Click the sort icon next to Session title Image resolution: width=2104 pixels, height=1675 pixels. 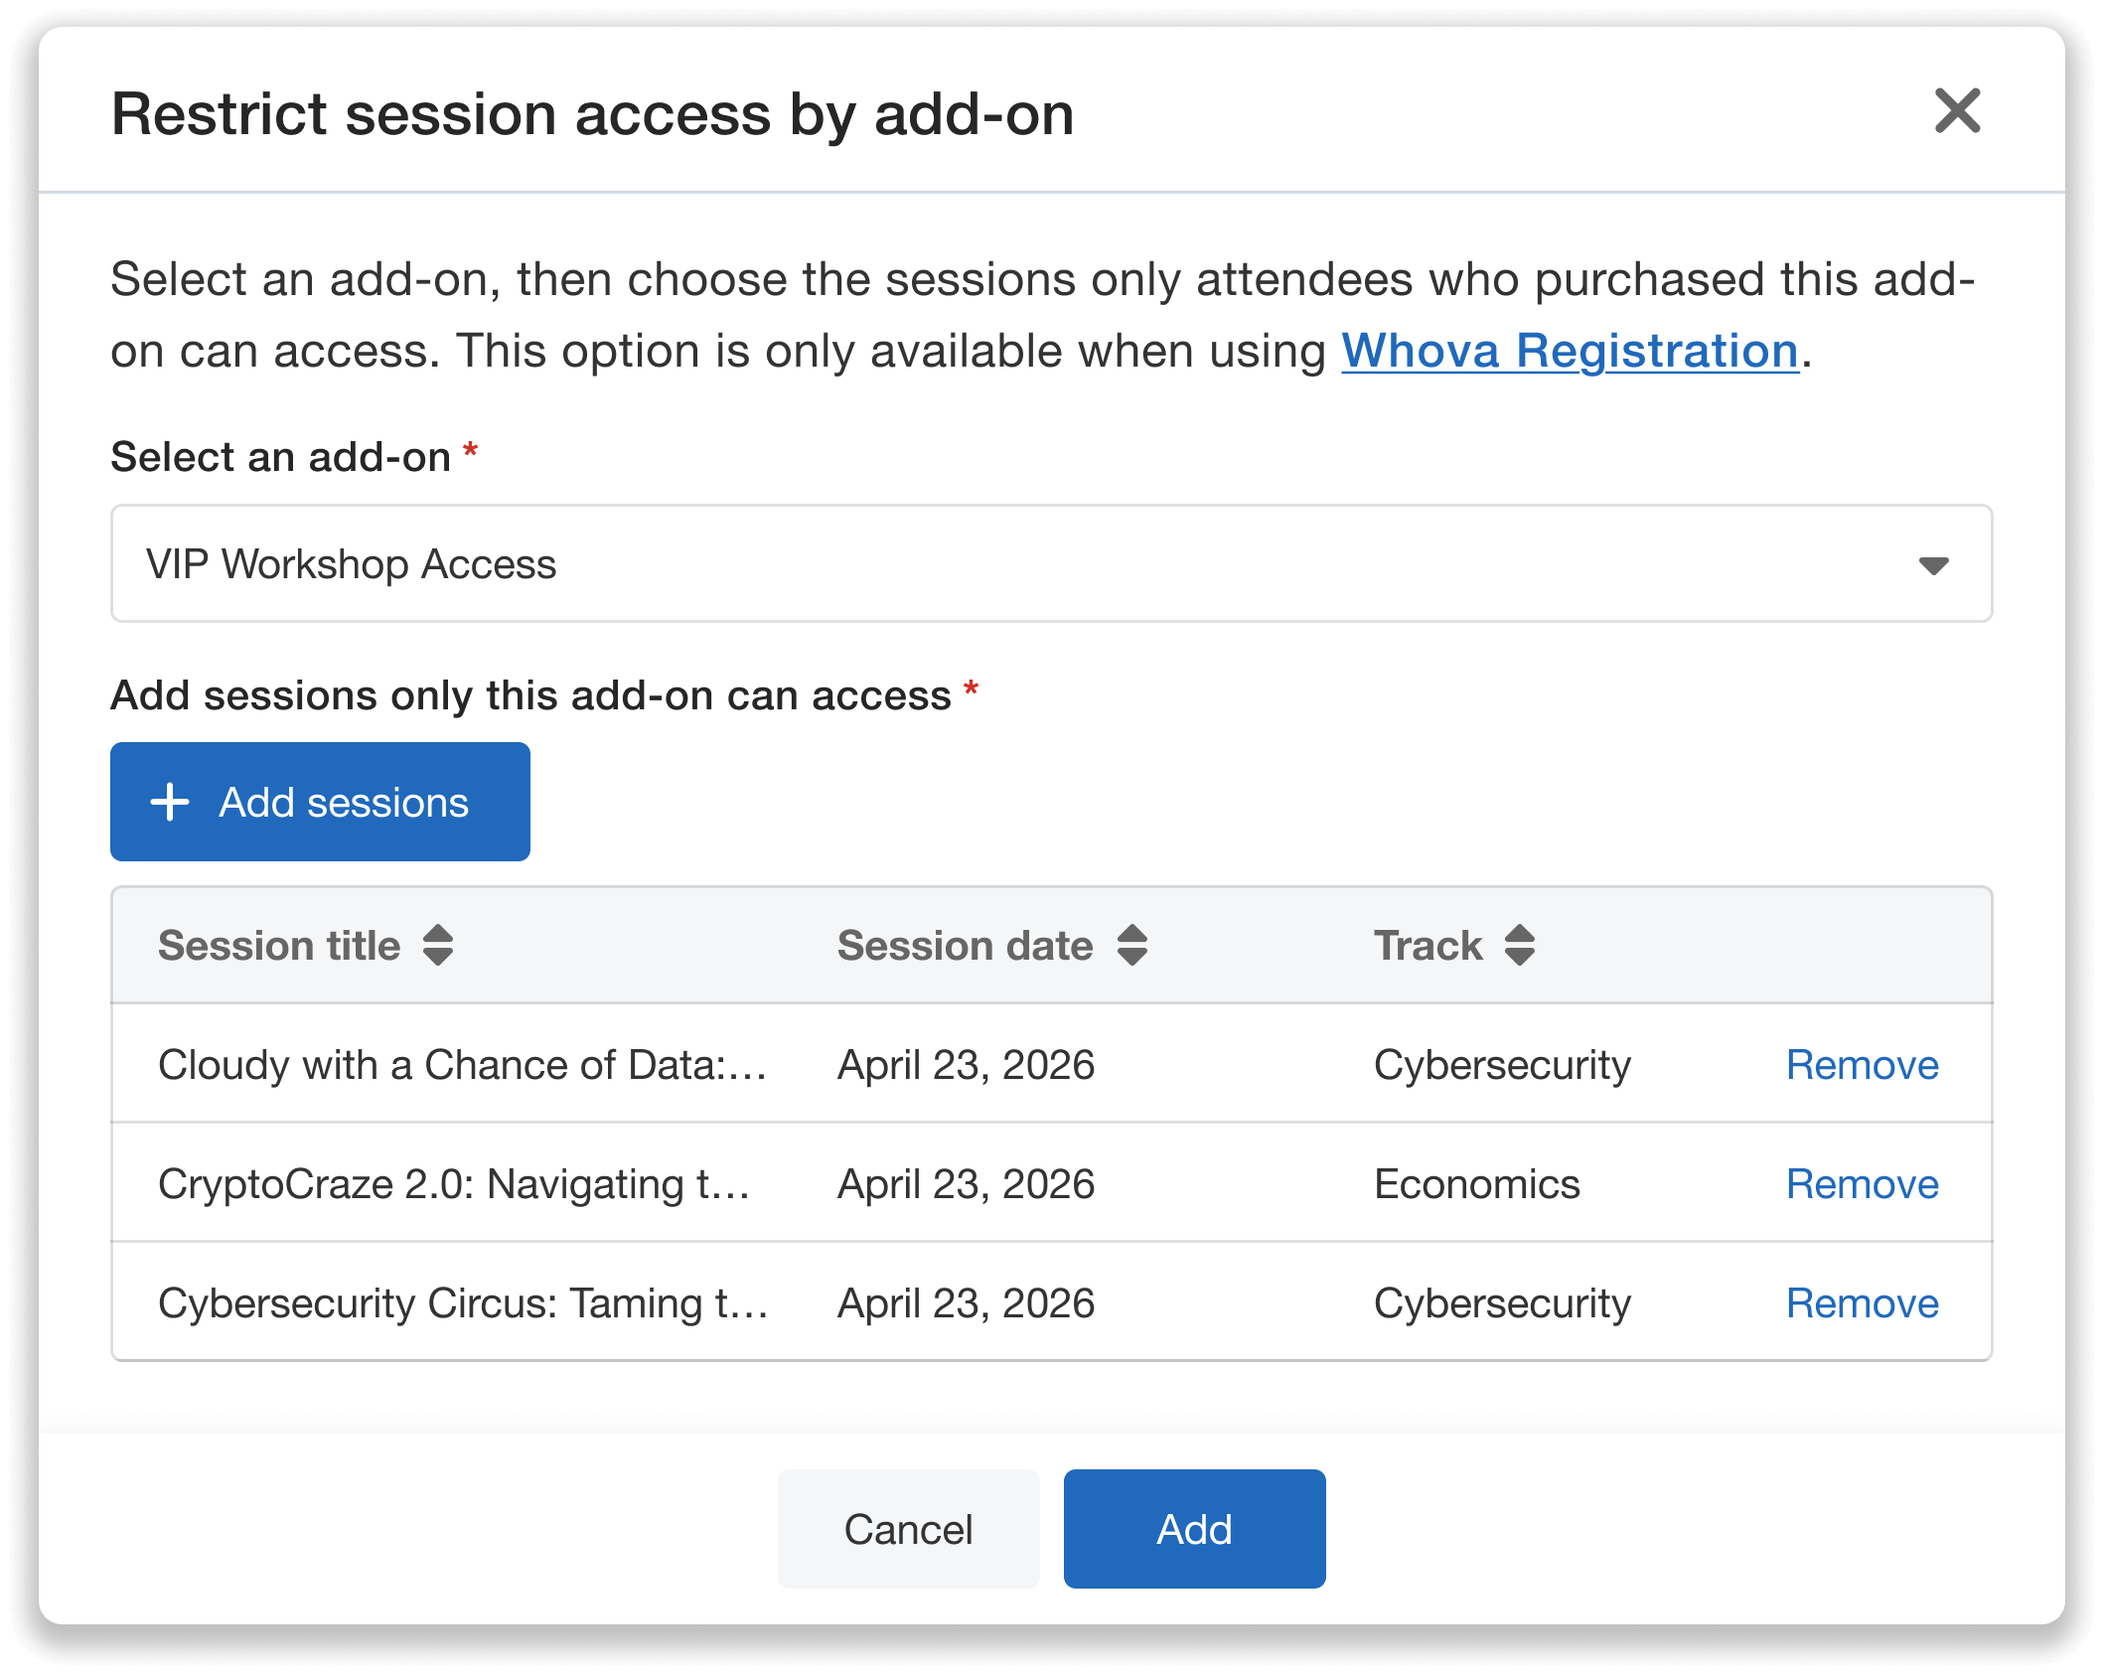[439, 946]
